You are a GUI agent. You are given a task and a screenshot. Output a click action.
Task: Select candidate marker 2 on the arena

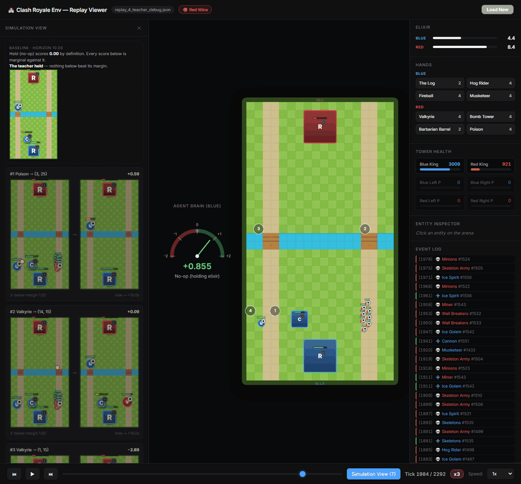[365, 229]
